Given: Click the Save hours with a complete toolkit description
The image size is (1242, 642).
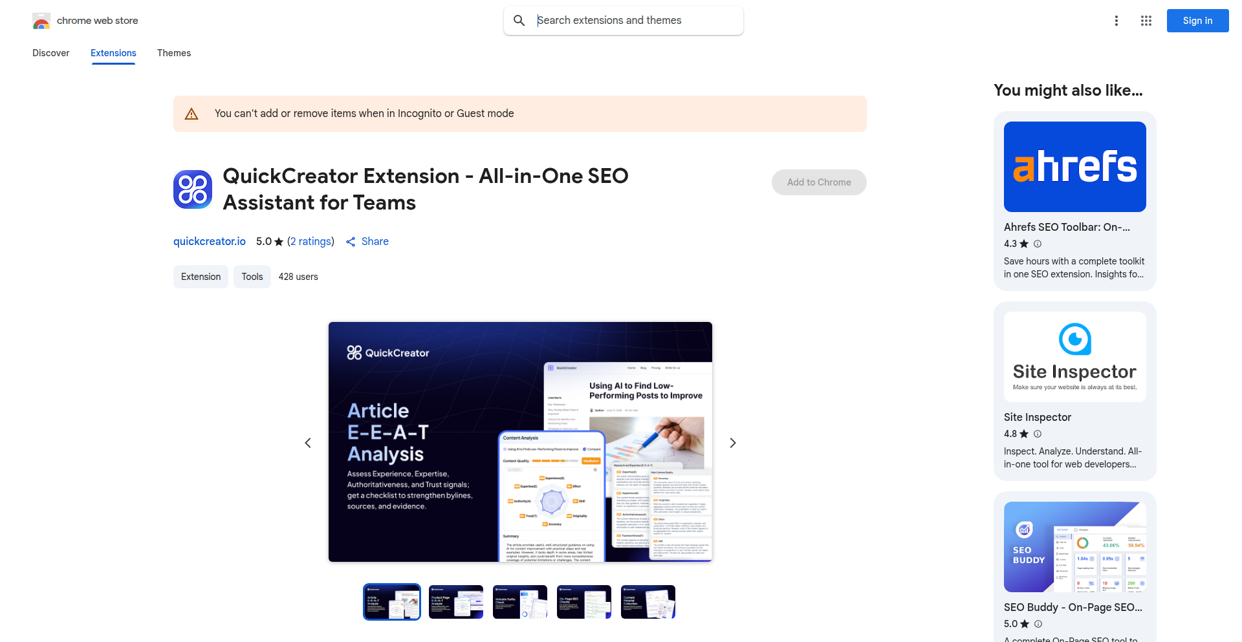Looking at the screenshot, I should pyautogui.click(x=1074, y=268).
